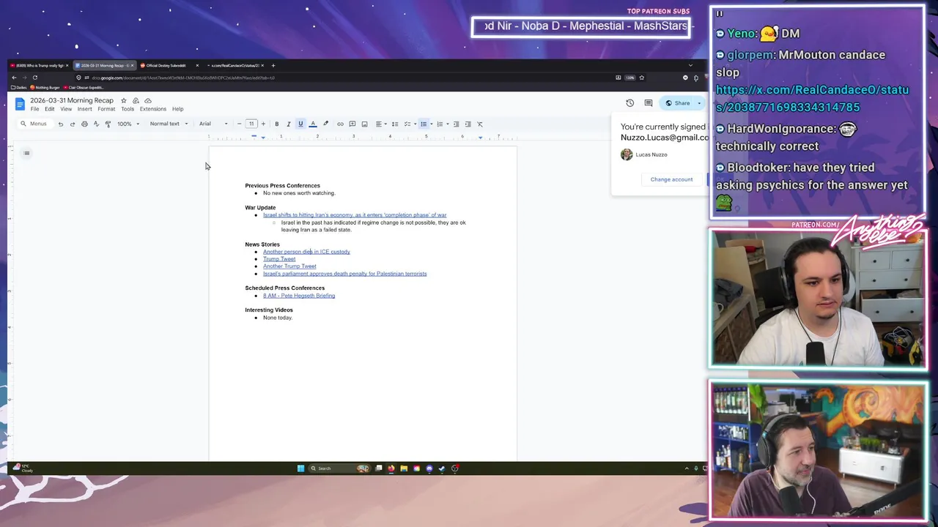938x527 pixels.
Task: Open the Windows Start menu
Action: [300, 468]
